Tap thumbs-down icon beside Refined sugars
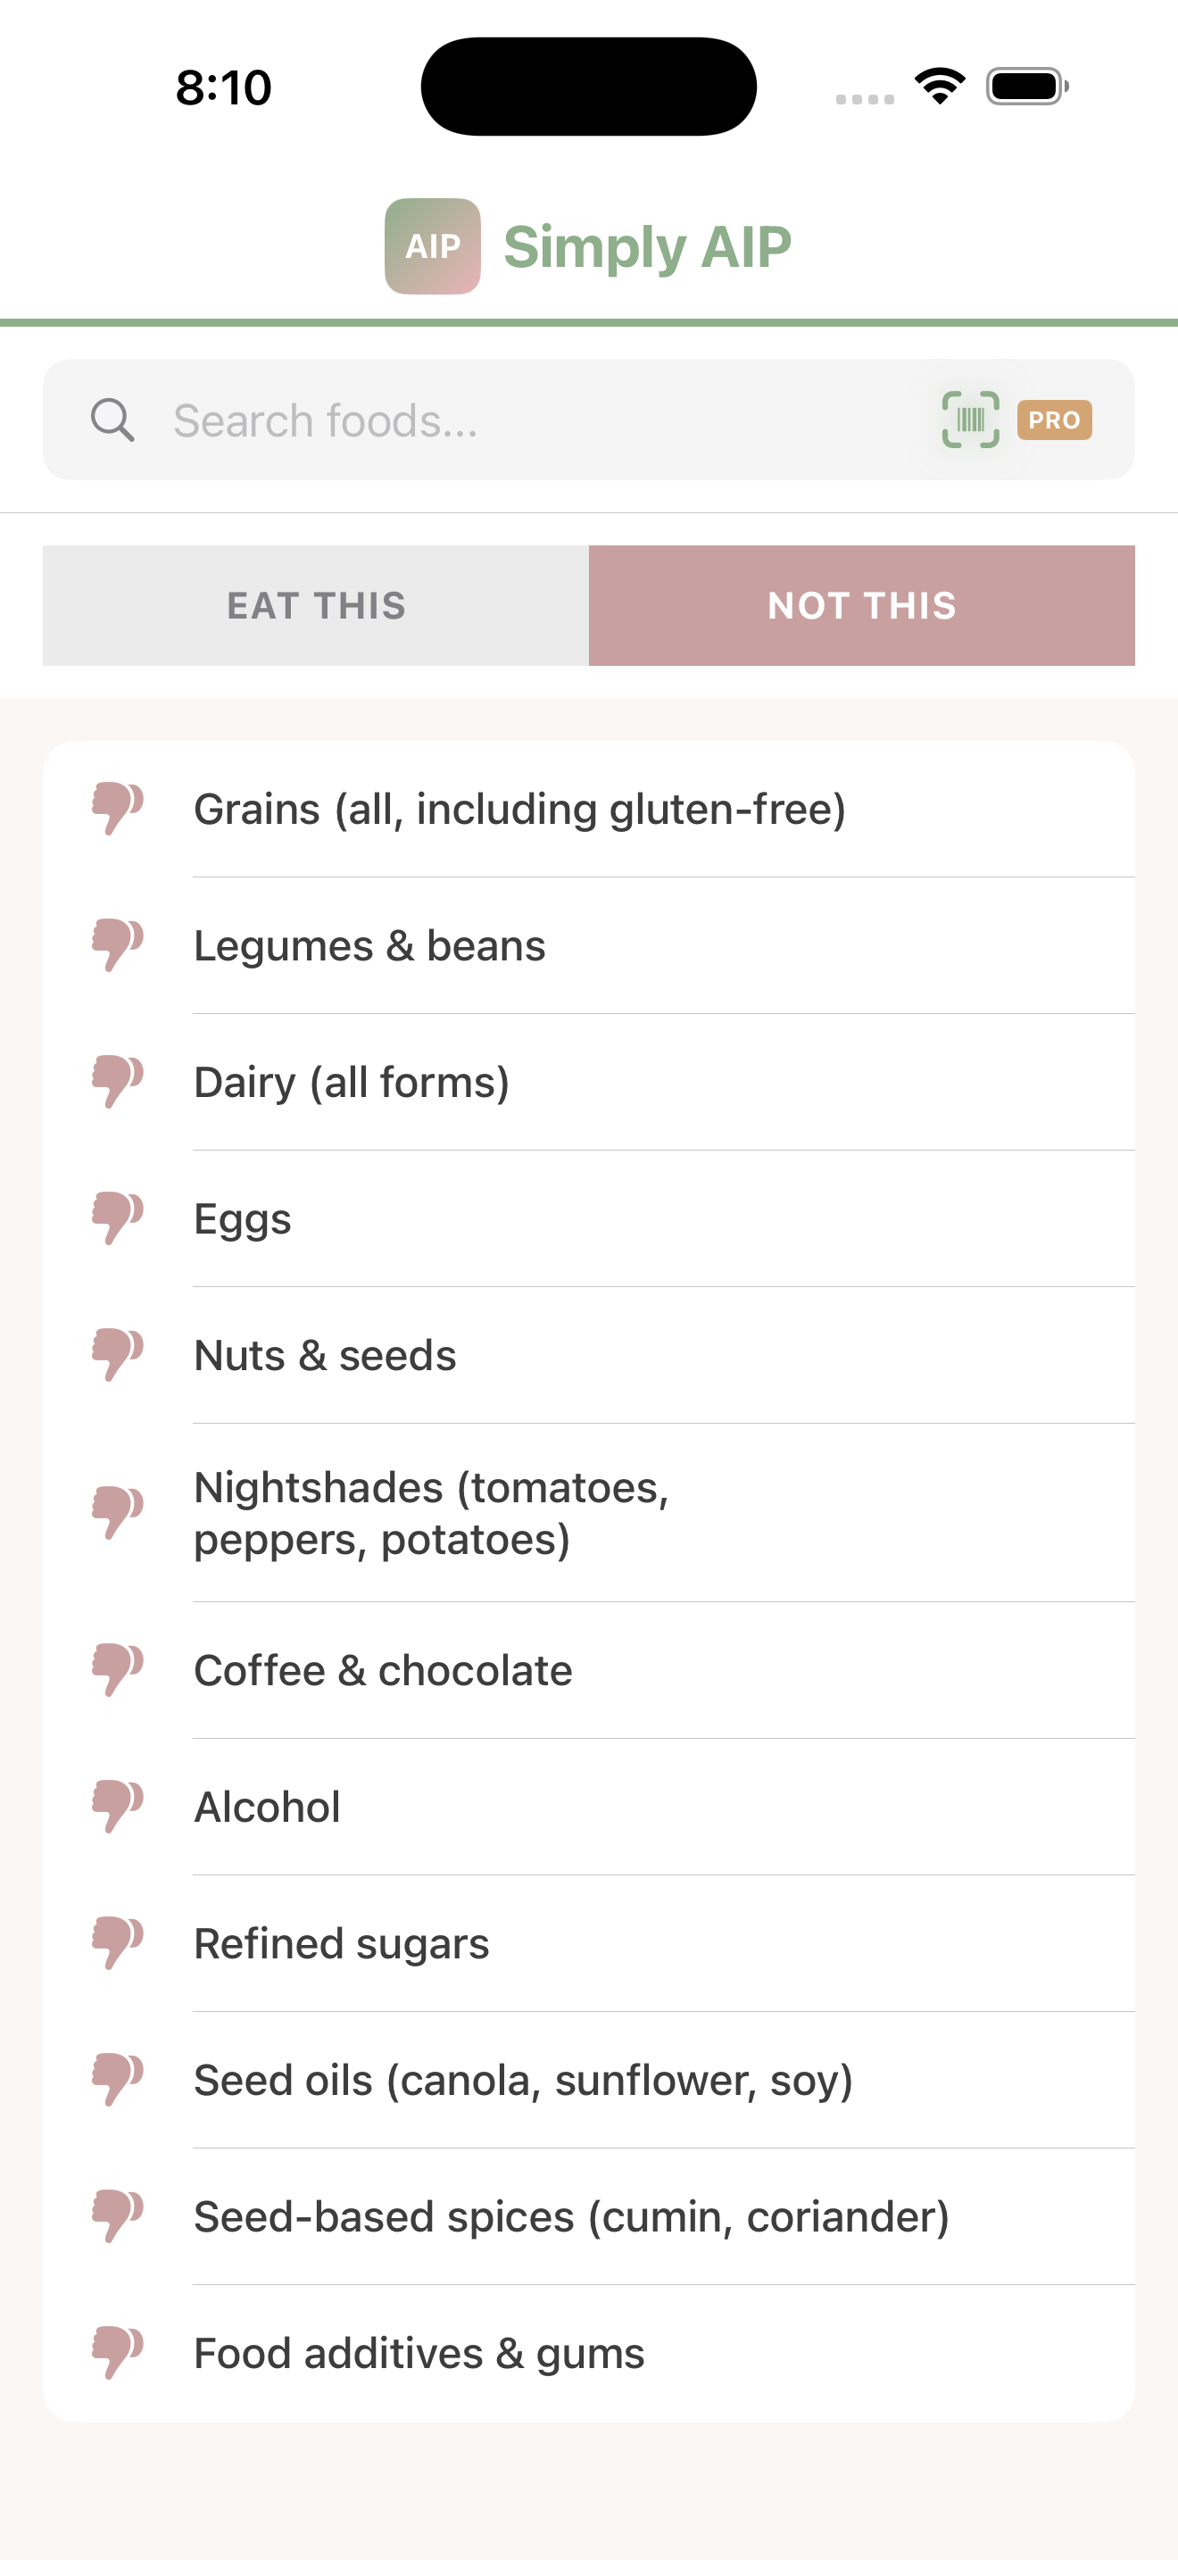The image size is (1178, 2560). 117,1943
